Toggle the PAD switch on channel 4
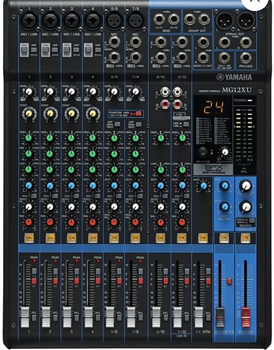This screenshot has height=350, width=274. click(88, 50)
